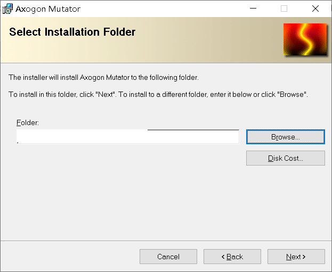
Task: Focus the Folder path text field
Action: point(128,137)
